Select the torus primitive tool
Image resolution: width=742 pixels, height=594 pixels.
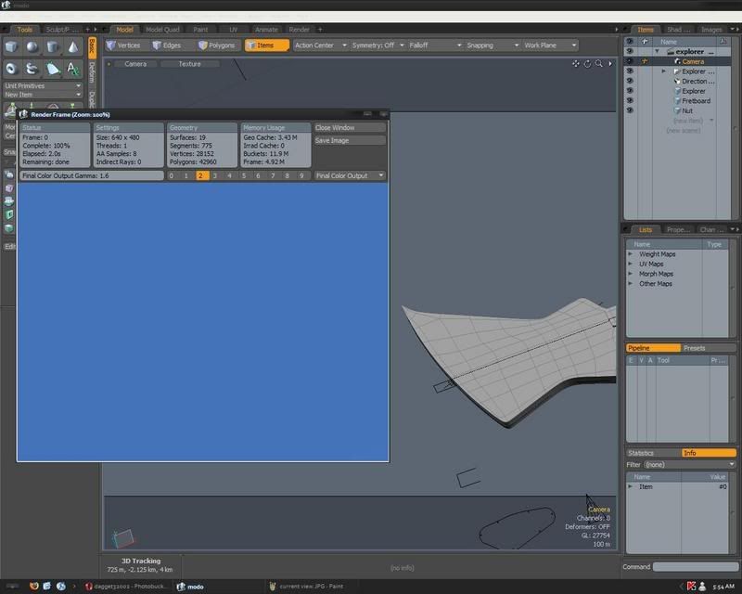point(12,69)
